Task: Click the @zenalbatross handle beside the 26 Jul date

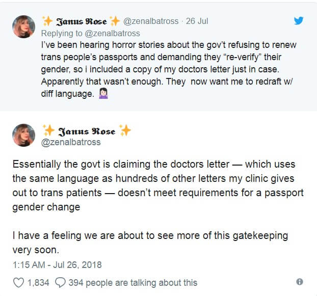Action: pos(152,21)
